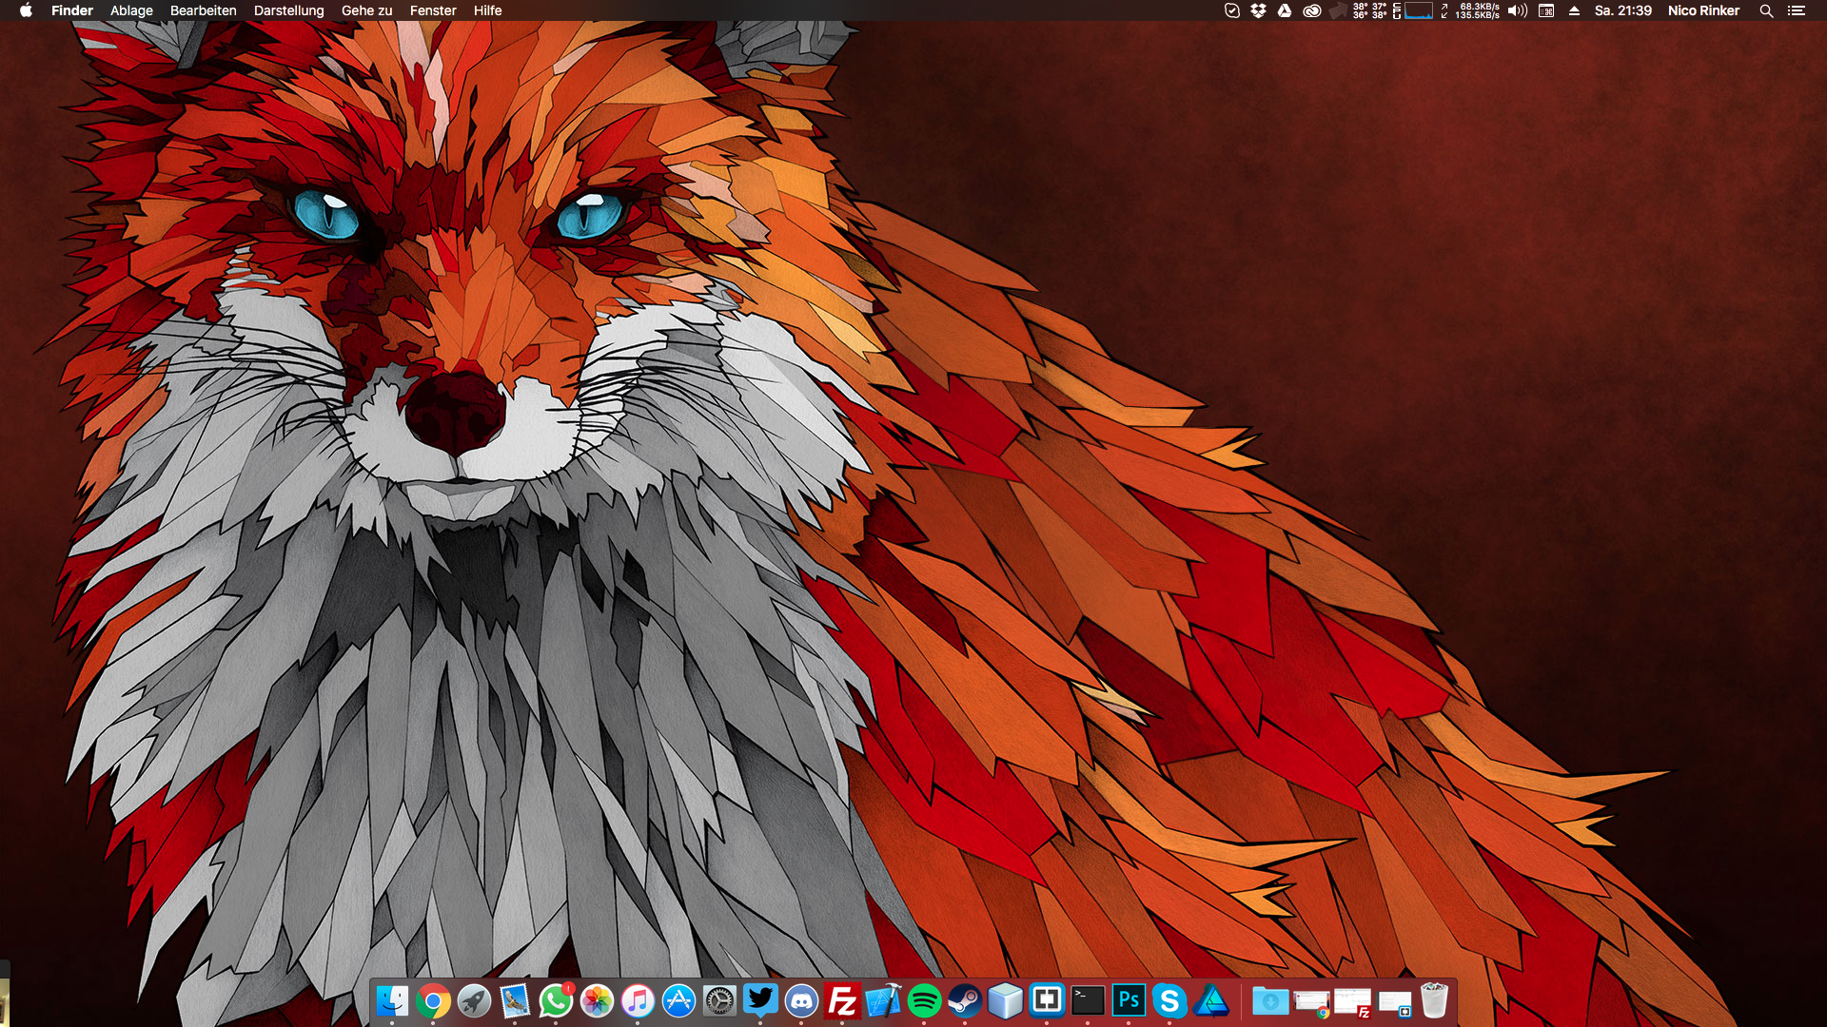The image size is (1827, 1027).
Task: Open Discord in the dock
Action: [x=801, y=1000]
